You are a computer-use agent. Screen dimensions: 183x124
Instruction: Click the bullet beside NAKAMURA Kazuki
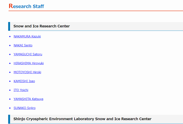10,37
